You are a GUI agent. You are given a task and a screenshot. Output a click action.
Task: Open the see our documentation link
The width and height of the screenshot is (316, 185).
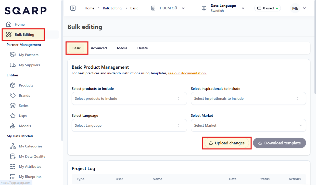(x=187, y=73)
